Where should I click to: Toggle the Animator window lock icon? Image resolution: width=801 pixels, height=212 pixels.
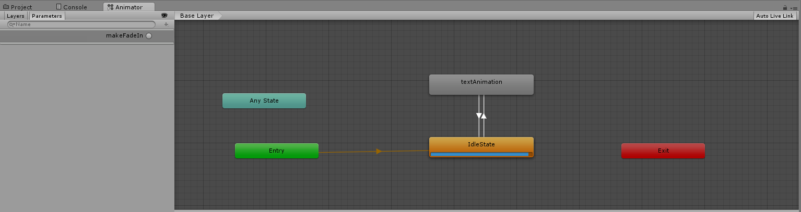[x=785, y=8]
